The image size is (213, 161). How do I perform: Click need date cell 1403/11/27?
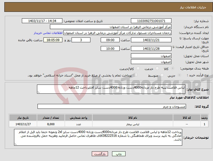[23, 124]
